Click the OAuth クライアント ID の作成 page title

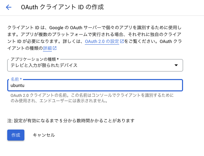pos(62,7)
